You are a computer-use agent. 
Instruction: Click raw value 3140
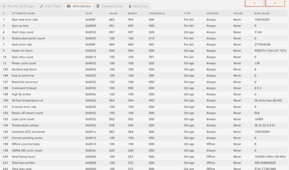(258, 32)
